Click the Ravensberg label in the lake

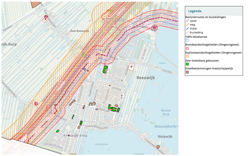click(166, 112)
